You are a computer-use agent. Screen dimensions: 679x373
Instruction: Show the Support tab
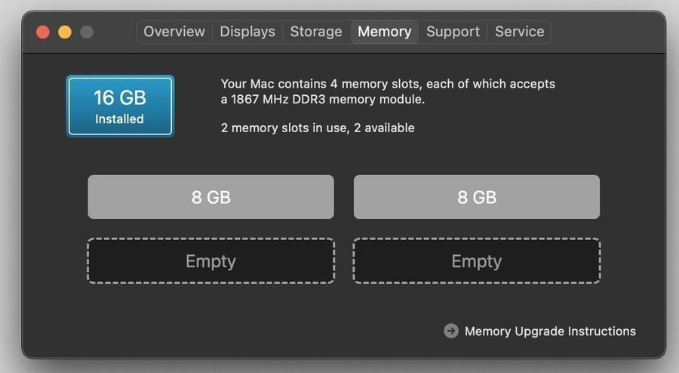click(x=453, y=32)
